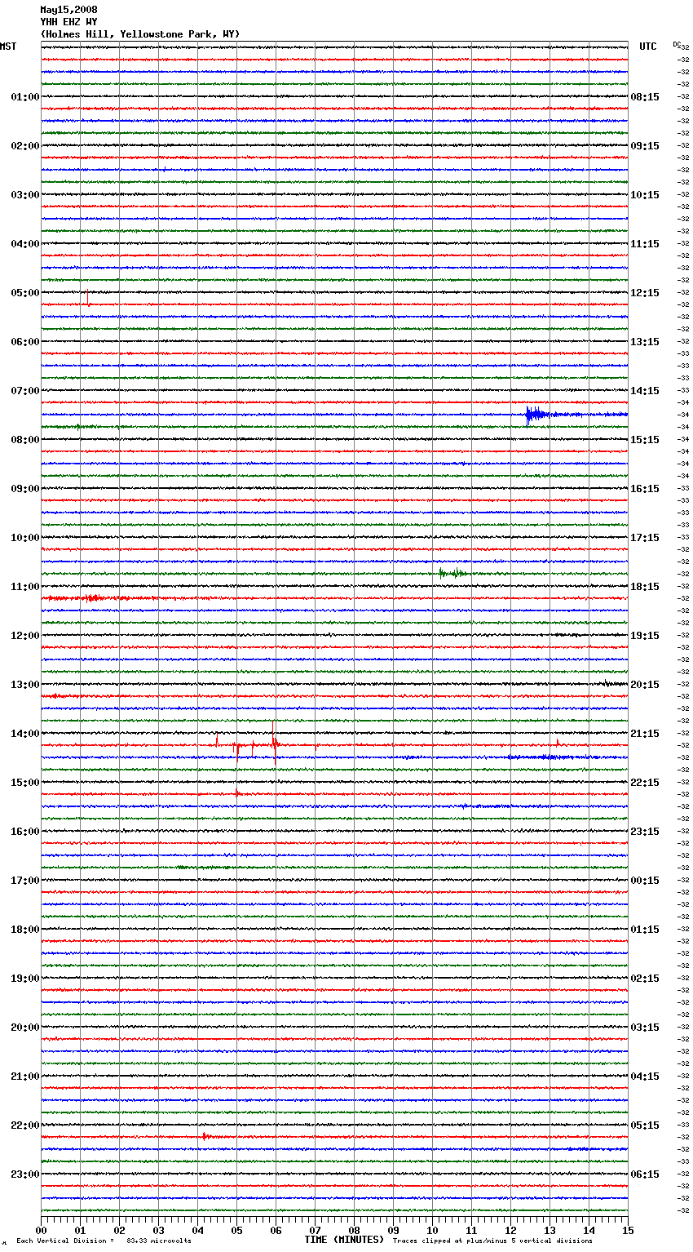Click the 00:15 UTC time label

click(x=645, y=881)
